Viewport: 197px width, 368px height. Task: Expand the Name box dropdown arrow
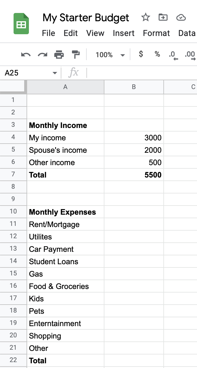coord(55,73)
